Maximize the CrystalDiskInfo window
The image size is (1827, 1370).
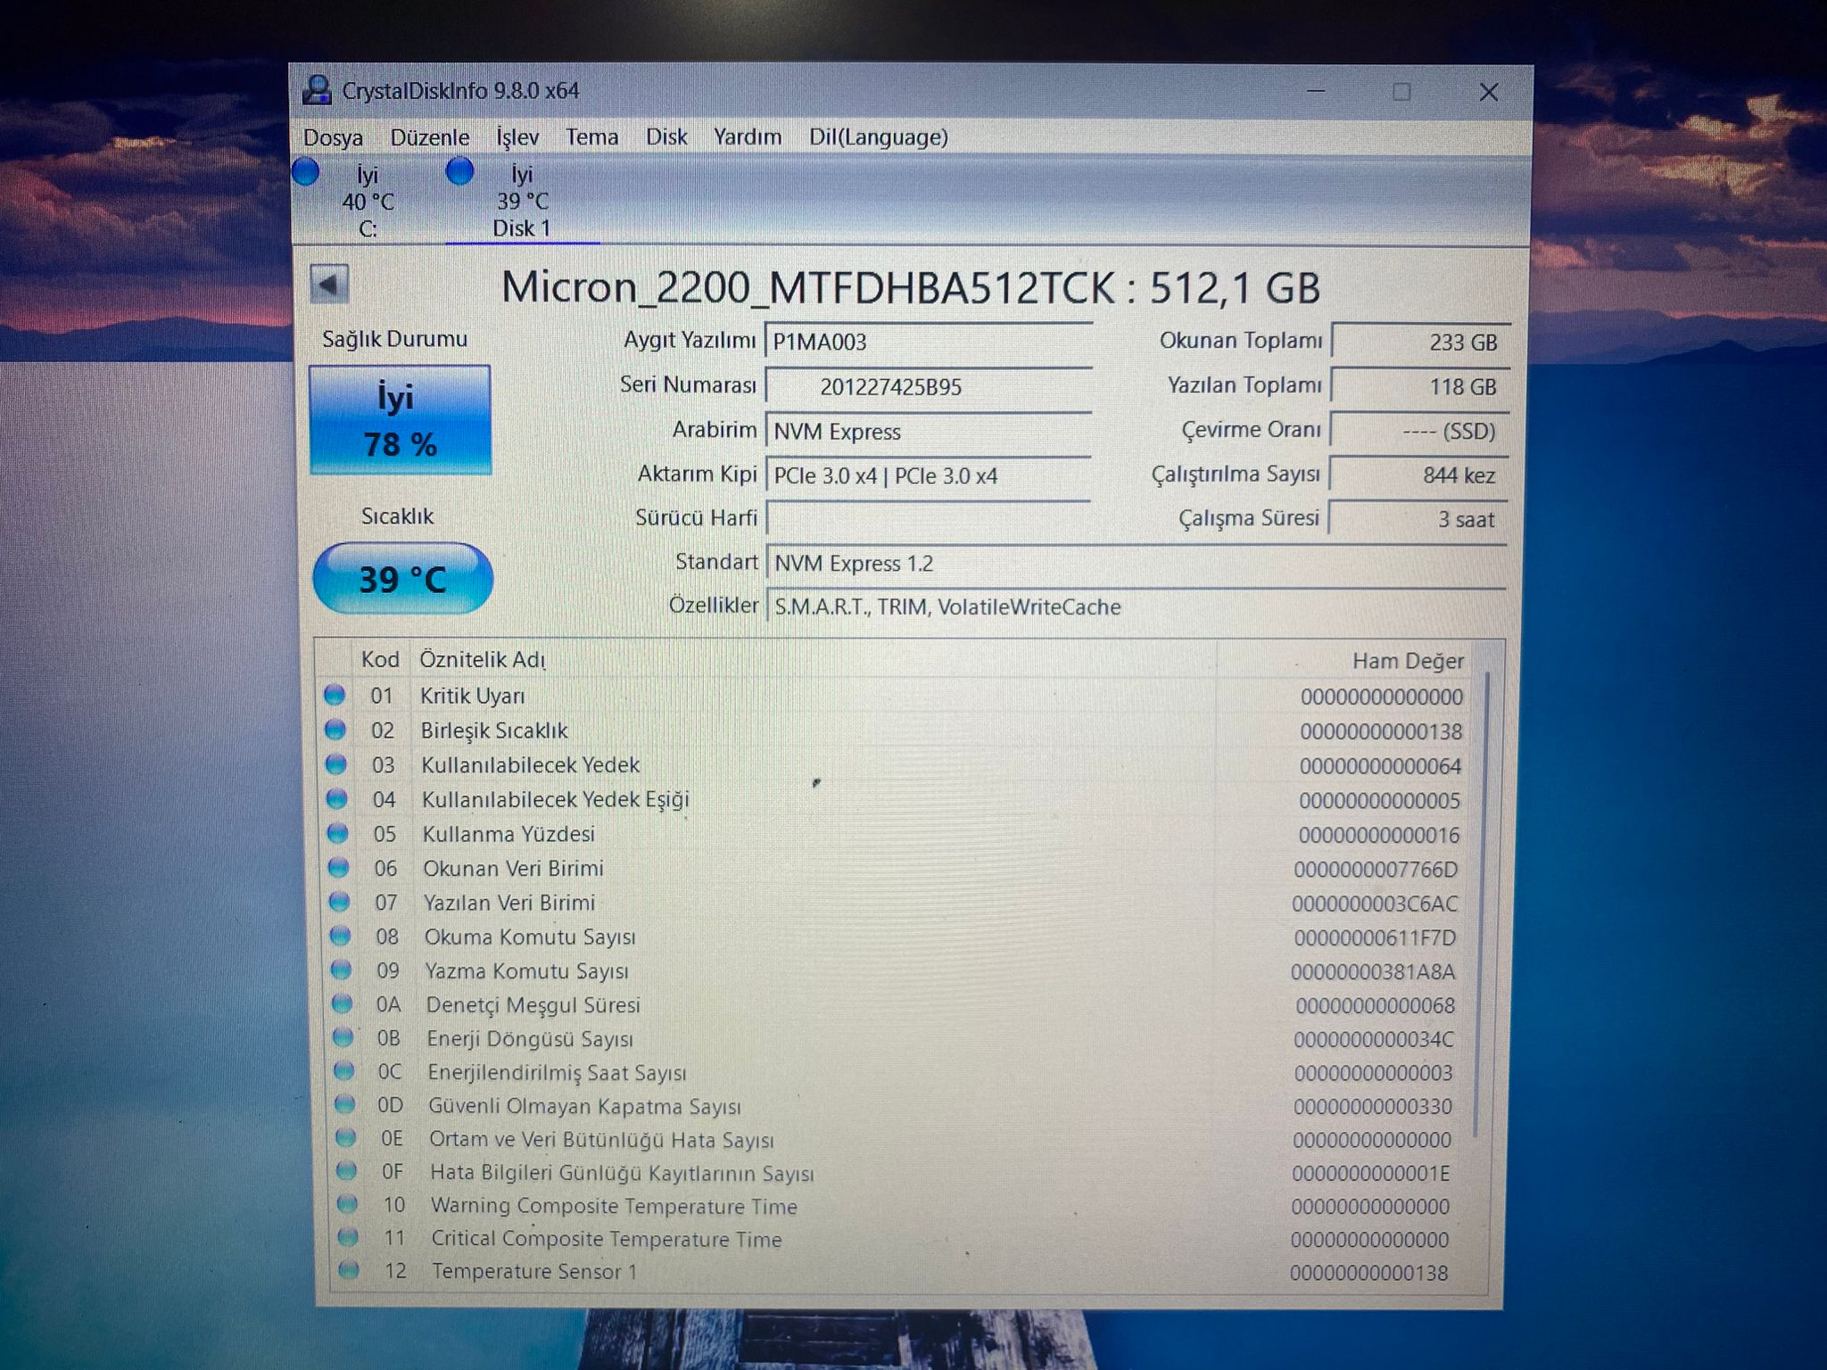1401,91
